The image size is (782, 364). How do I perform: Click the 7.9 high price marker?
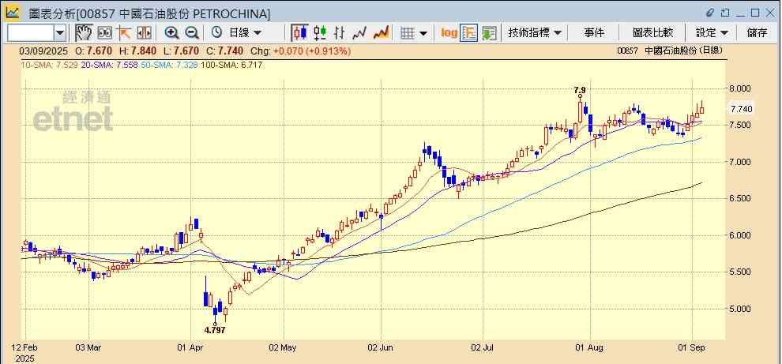tap(580, 90)
